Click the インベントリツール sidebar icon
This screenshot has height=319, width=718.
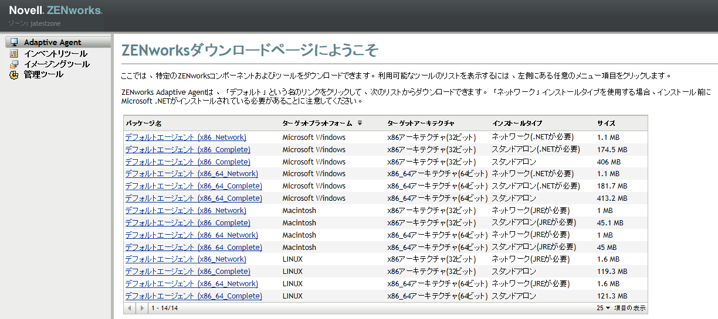pos(14,53)
